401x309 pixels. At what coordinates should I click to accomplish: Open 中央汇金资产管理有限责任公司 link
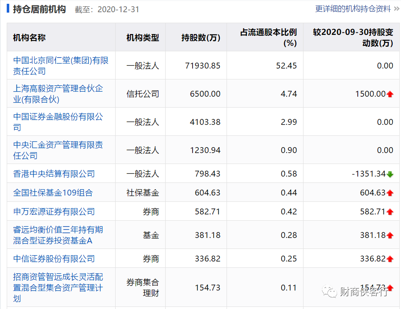[58, 150]
